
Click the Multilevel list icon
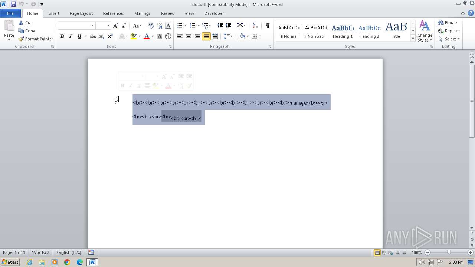tap(205, 26)
